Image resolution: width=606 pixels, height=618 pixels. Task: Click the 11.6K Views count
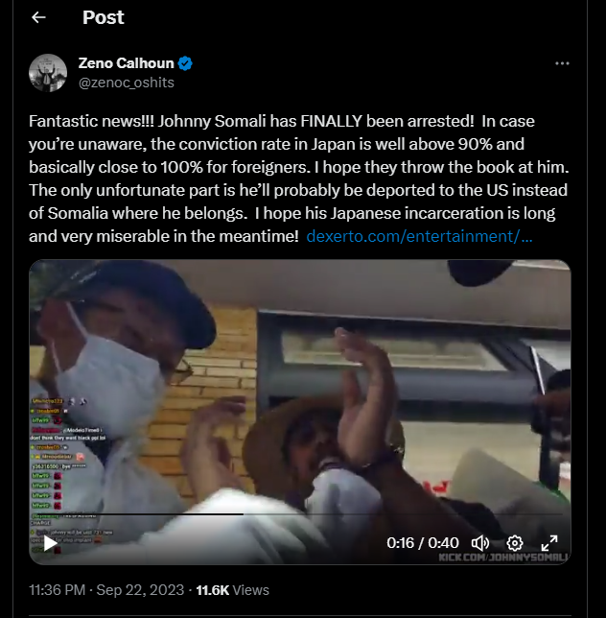coord(232,590)
